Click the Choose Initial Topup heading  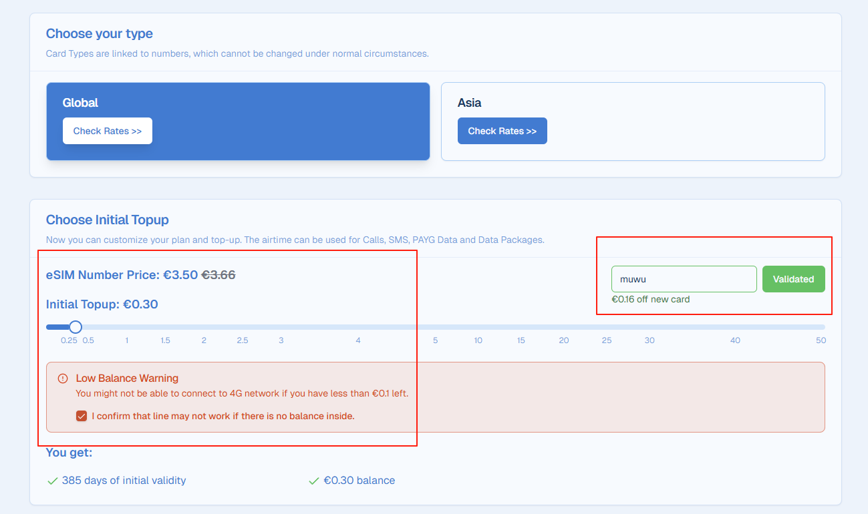107,220
